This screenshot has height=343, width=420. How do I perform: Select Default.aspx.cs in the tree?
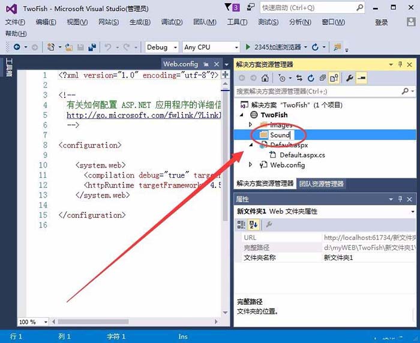[x=302, y=155]
